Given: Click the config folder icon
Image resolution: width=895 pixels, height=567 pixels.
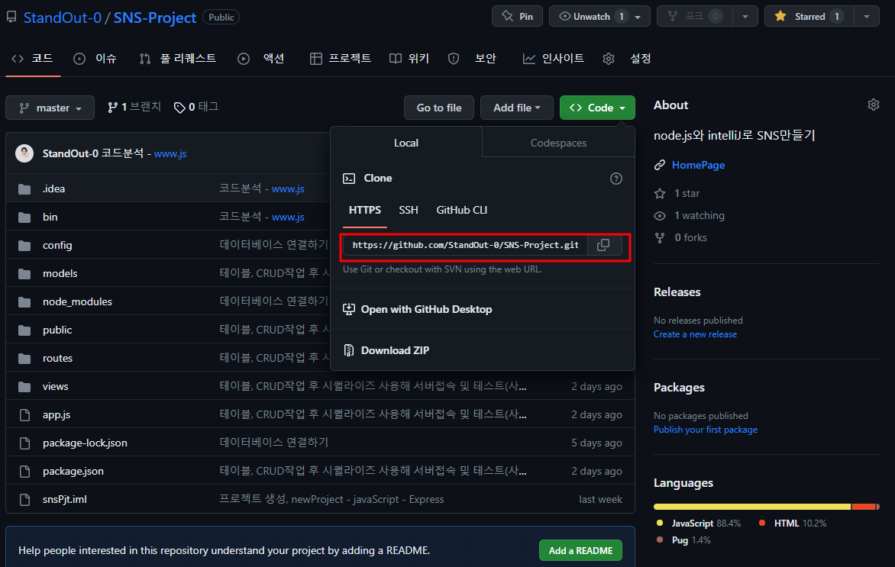Looking at the screenshot, I should 24,245.
